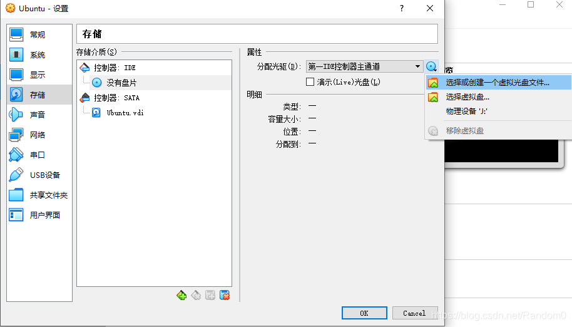The height and width of the screenshot is (327, 572).
Task: Select the 没有盘片 empty optical drive
Action: click(x=114, y=83)
